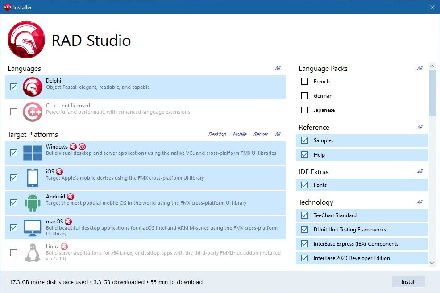Uncheck the Samples reference option
The height and width of the screenshot is (293, 440).
tap(304, 140)
